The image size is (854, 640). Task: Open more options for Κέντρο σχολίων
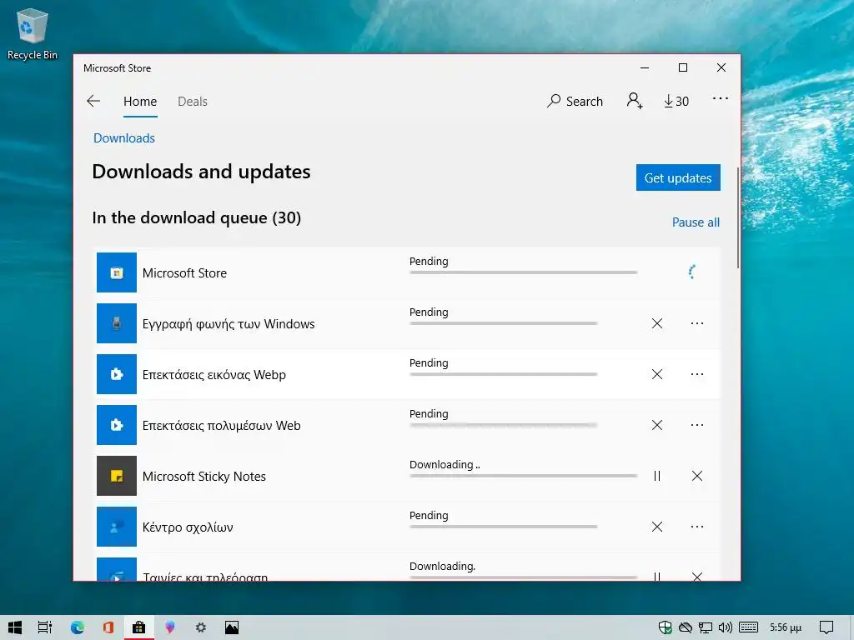click(x=697, y=527)
